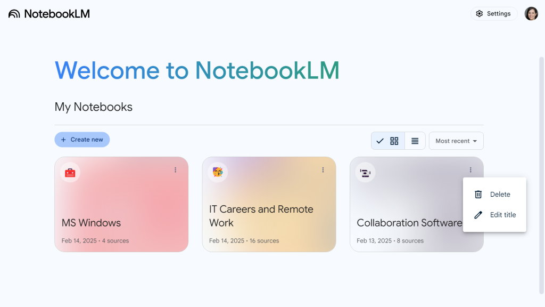Switch to list view
Viewport: 545px width, 307px height.
(x=415, y=141)
